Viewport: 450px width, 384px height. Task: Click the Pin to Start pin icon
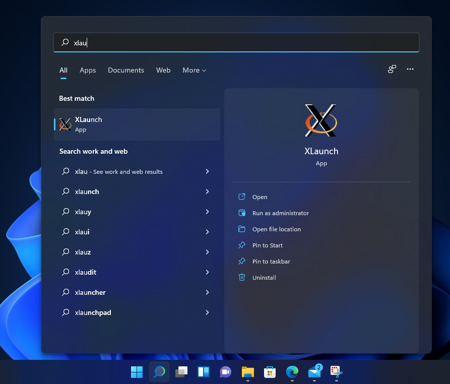(x=242, y=245)
